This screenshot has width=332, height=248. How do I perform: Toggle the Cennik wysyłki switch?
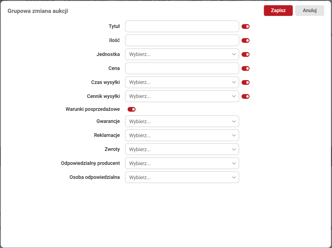245,97
